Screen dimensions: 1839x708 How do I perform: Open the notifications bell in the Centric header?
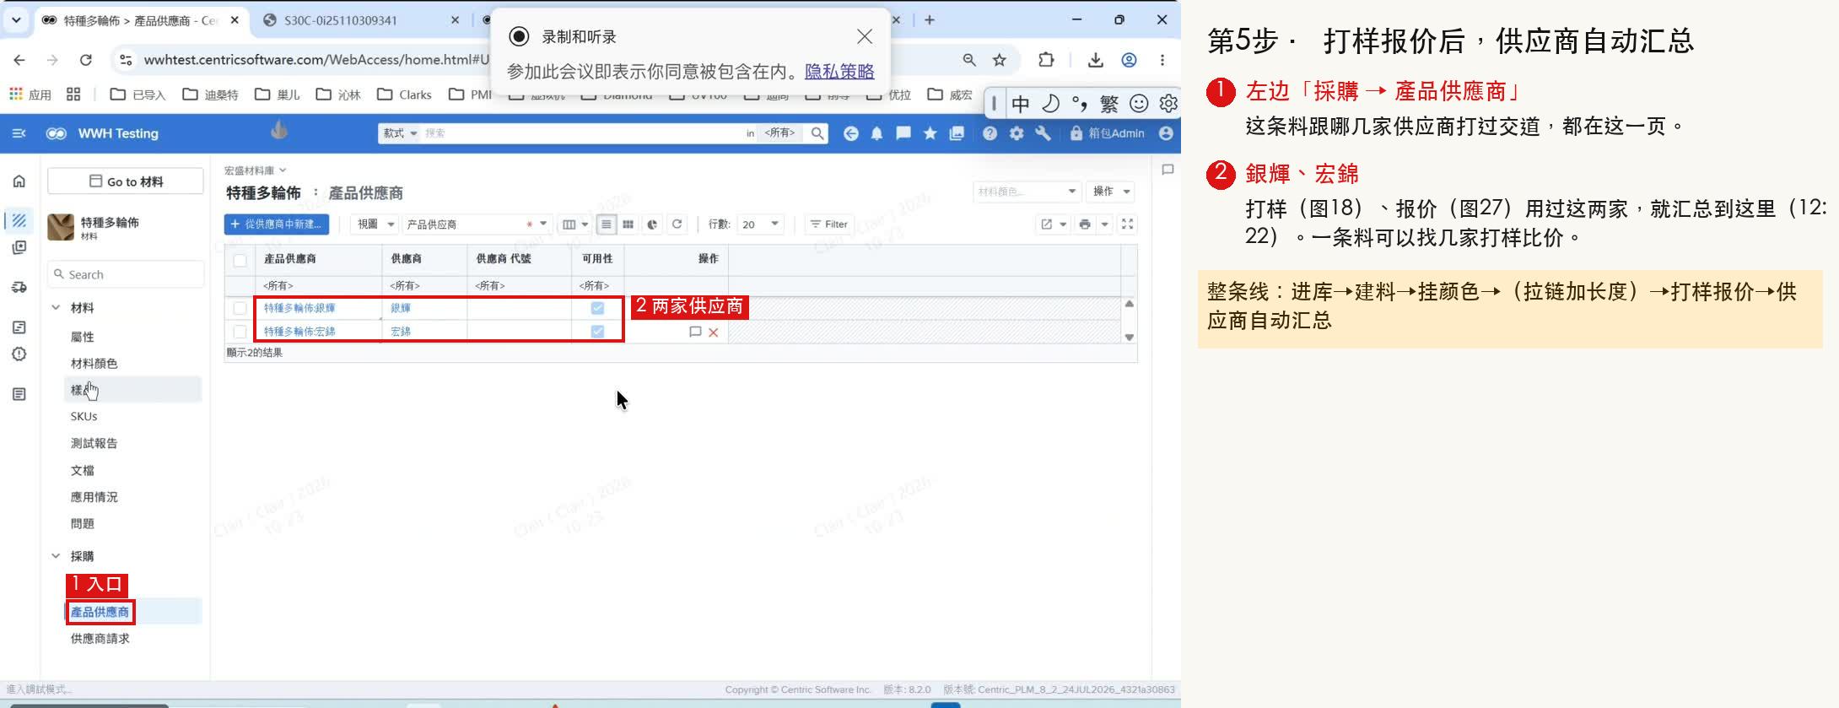click(876, 133)
